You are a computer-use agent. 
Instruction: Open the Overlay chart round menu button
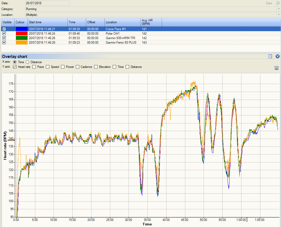(x=278, y=56)
